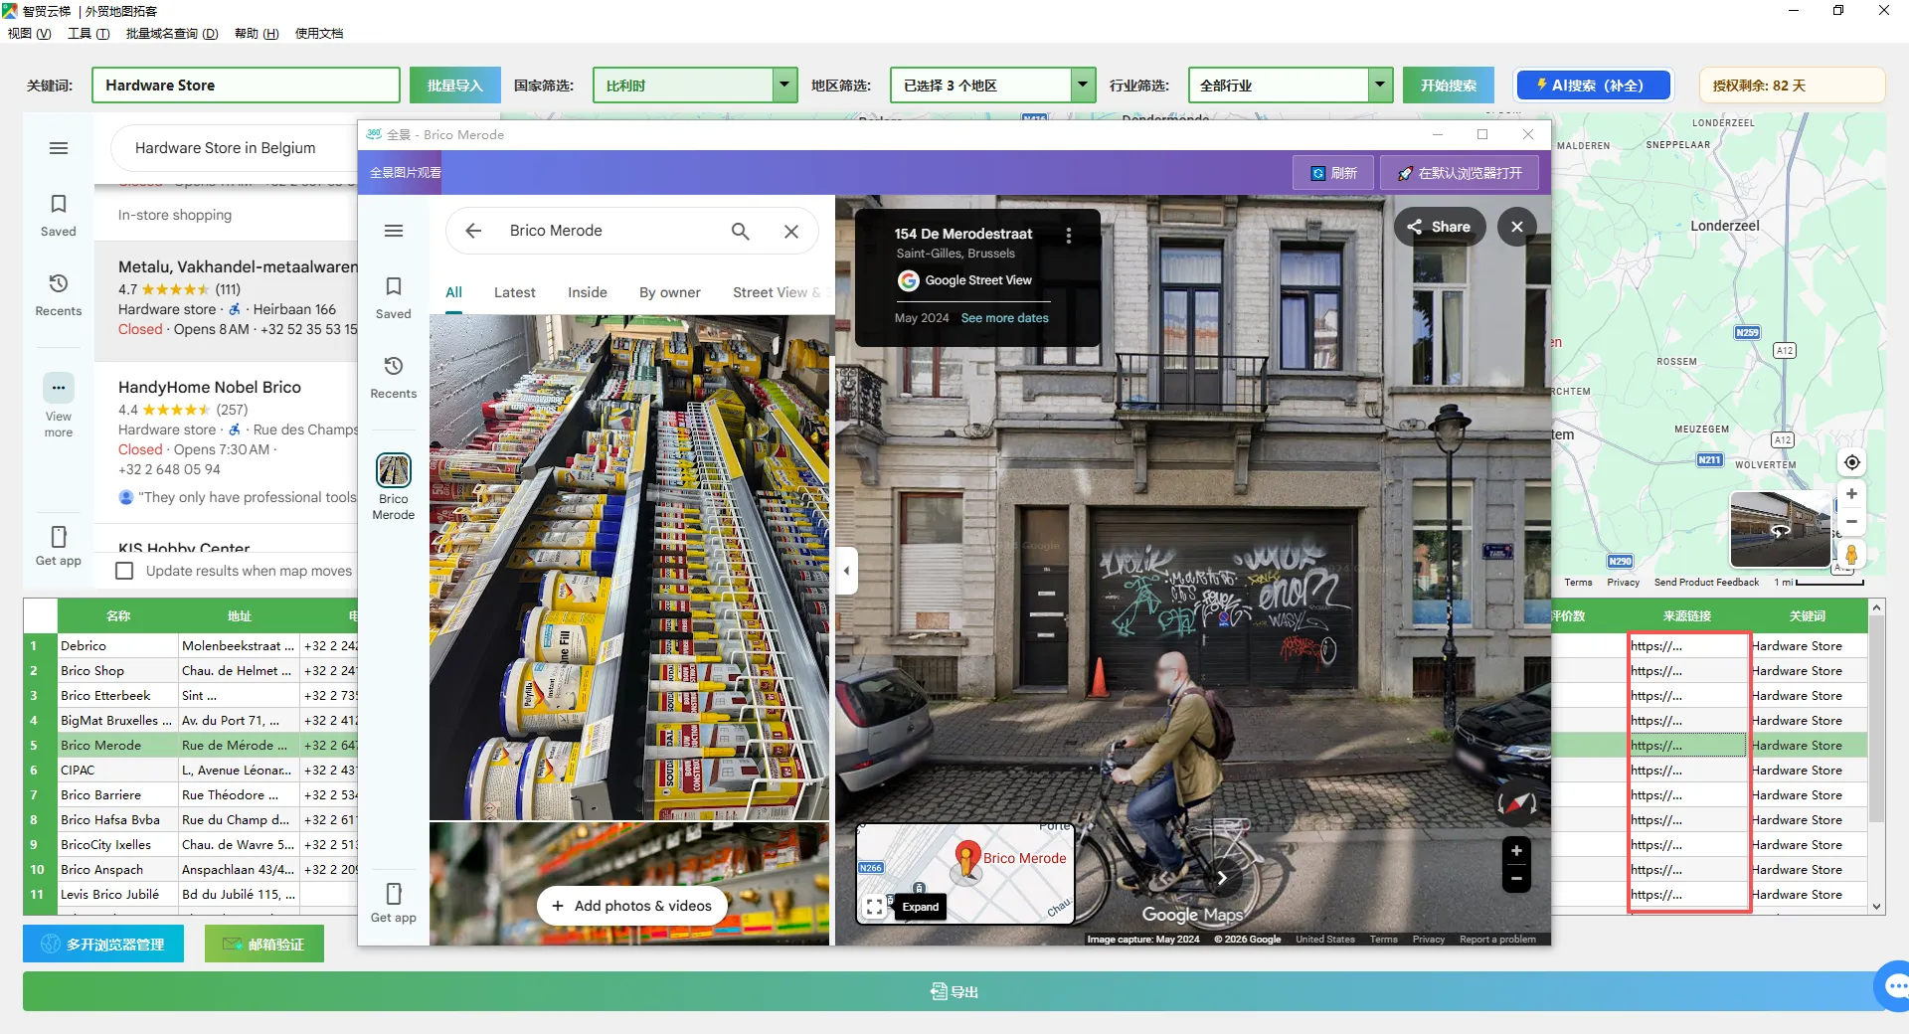
Task: Switch to All photos tab
Action: coord(454,292)
